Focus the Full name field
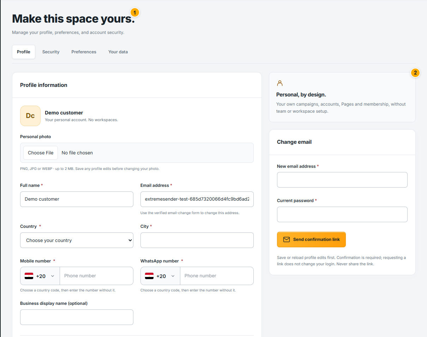 (77, 199)
